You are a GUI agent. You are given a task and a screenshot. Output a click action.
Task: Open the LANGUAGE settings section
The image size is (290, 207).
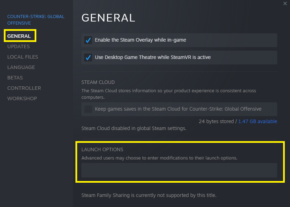(21, 67)
